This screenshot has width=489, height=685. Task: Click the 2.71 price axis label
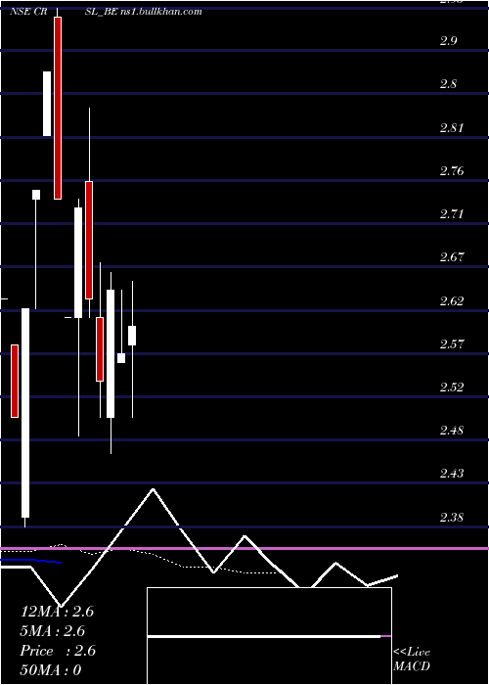click(451, 214)
